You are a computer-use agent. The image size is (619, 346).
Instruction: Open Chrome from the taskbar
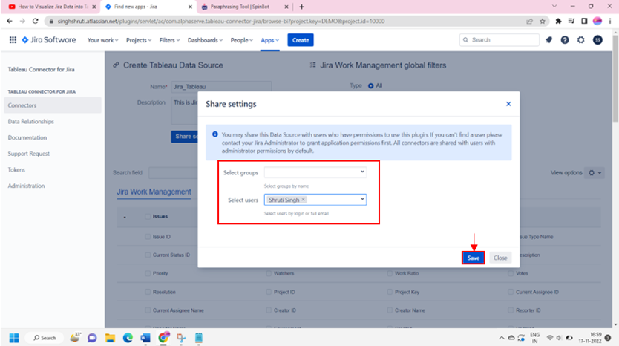pos(163,338)
